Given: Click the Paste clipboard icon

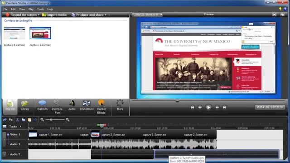Looking at the screenshot, I should pyautogui.click(x=29, y=120).
